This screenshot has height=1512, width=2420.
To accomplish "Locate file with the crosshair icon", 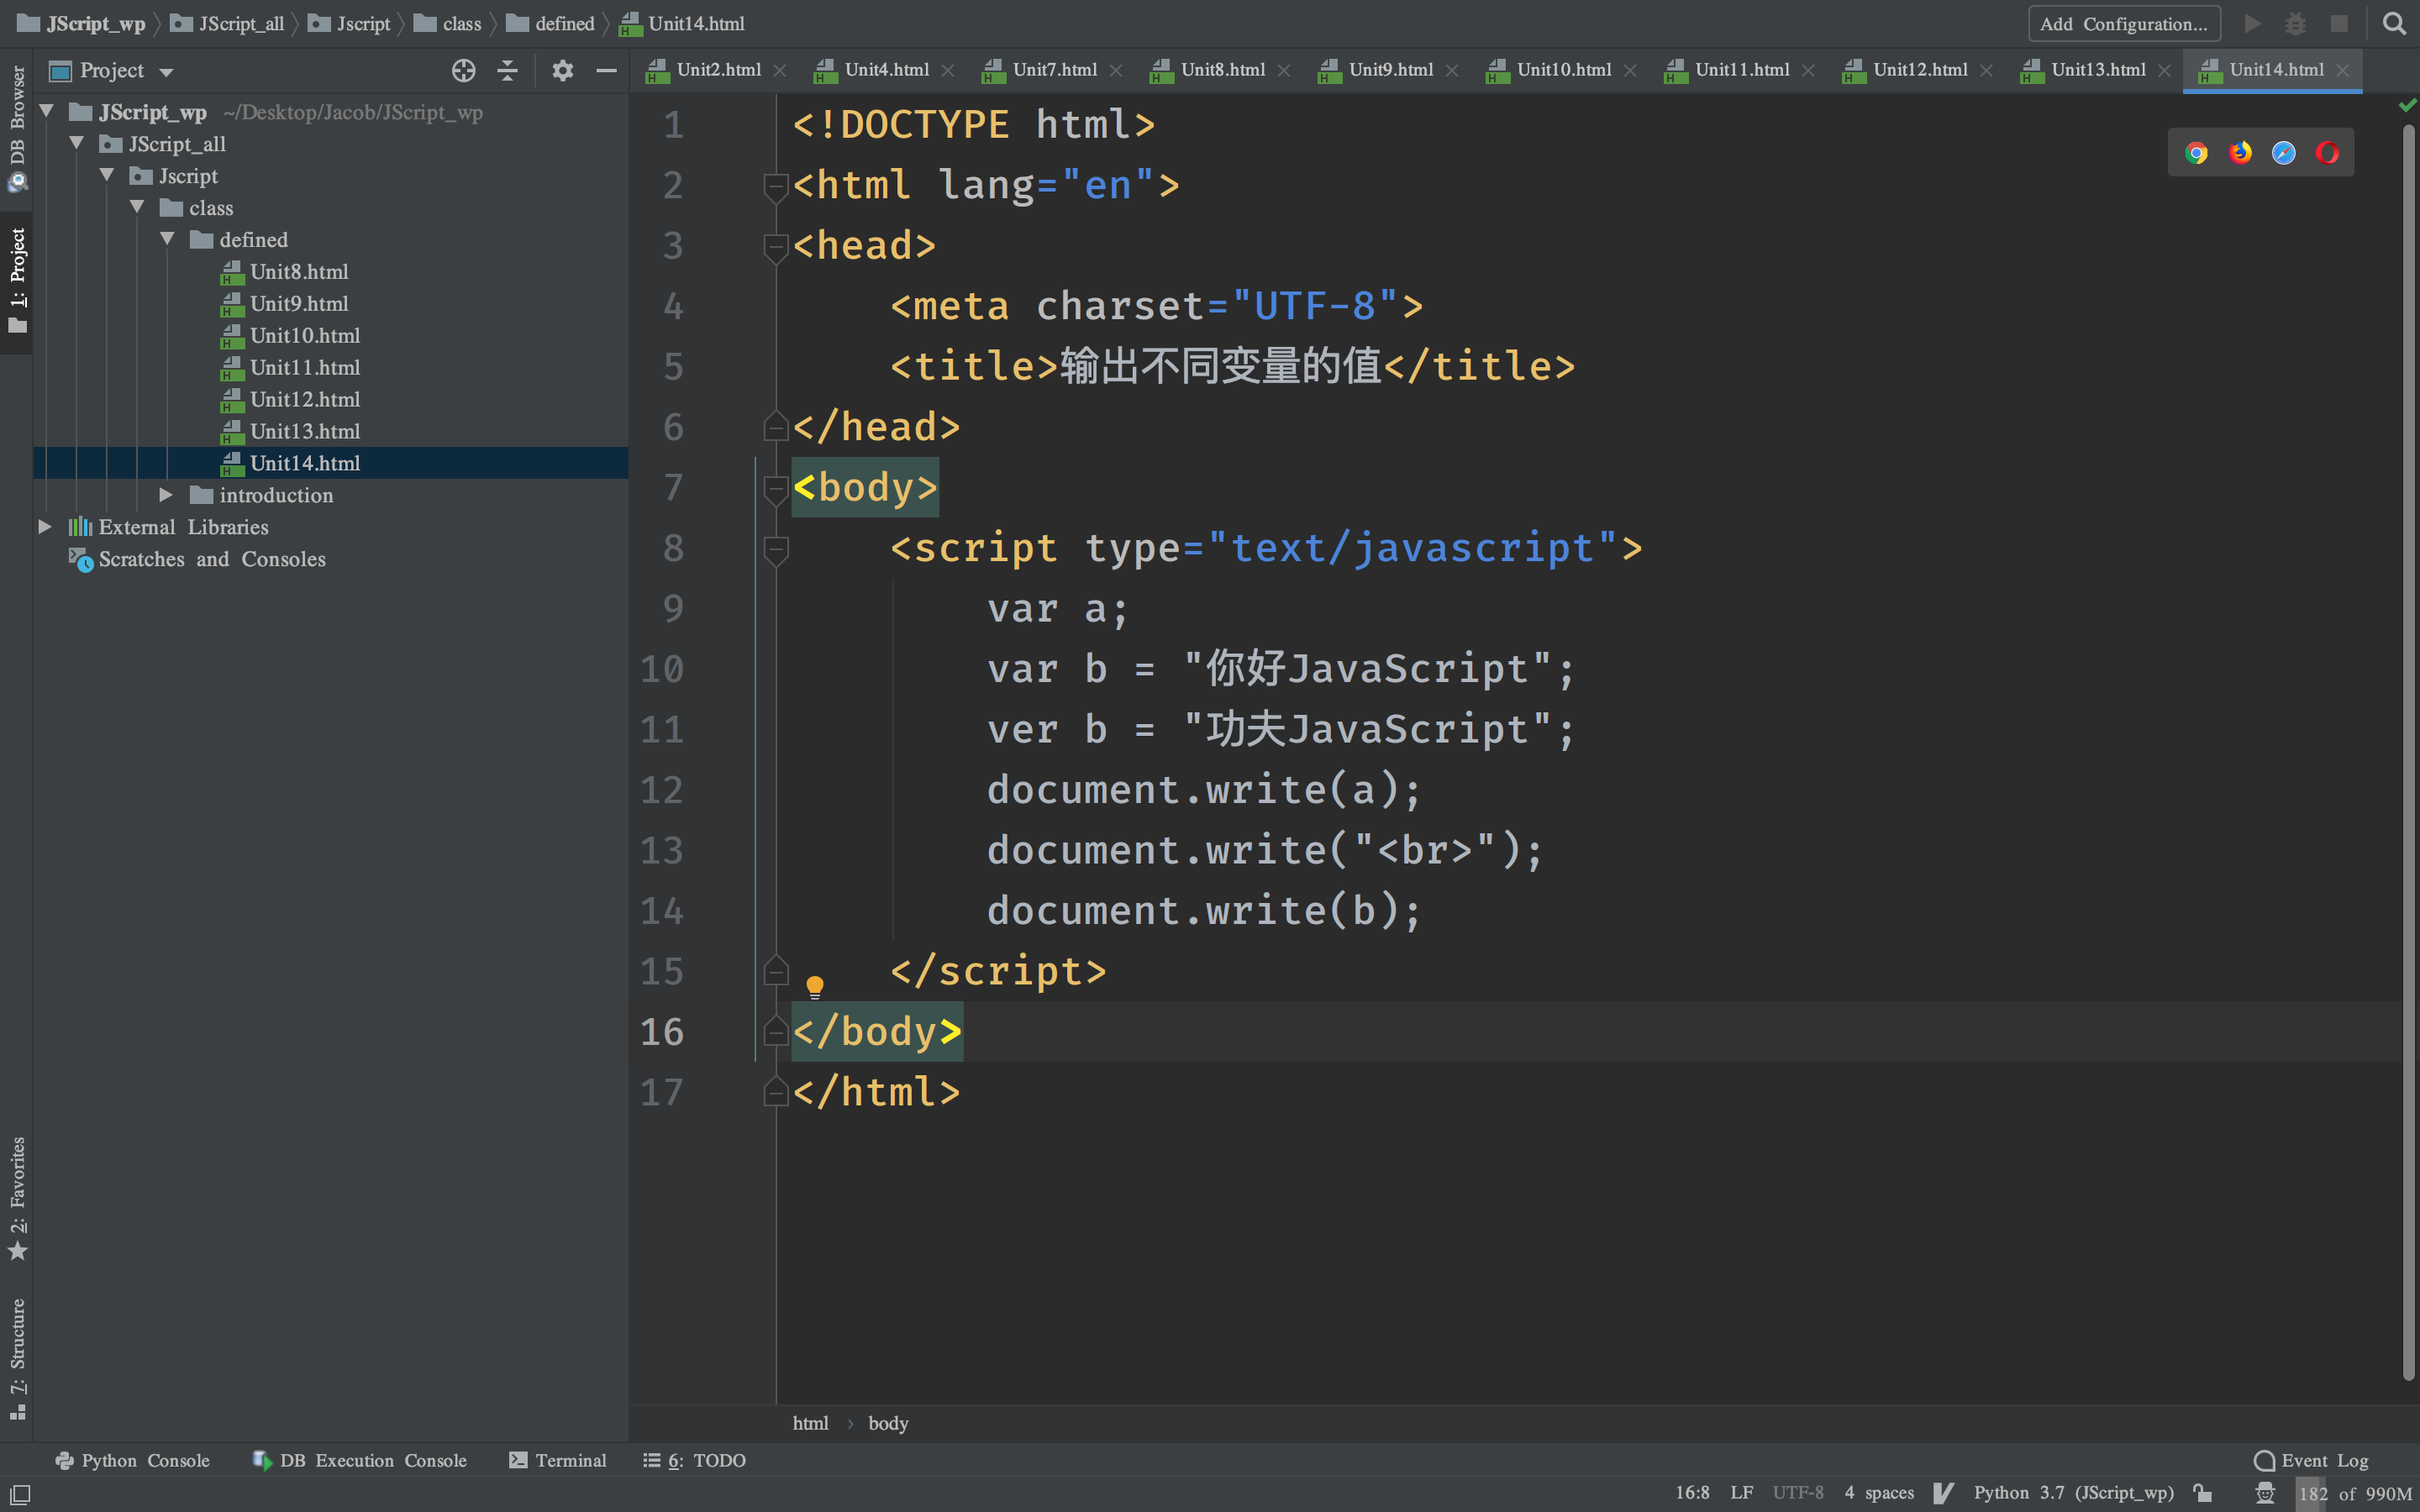I will tap(463, 70).
